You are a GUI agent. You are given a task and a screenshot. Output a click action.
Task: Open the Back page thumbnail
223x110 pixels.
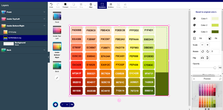pos(57,65)
